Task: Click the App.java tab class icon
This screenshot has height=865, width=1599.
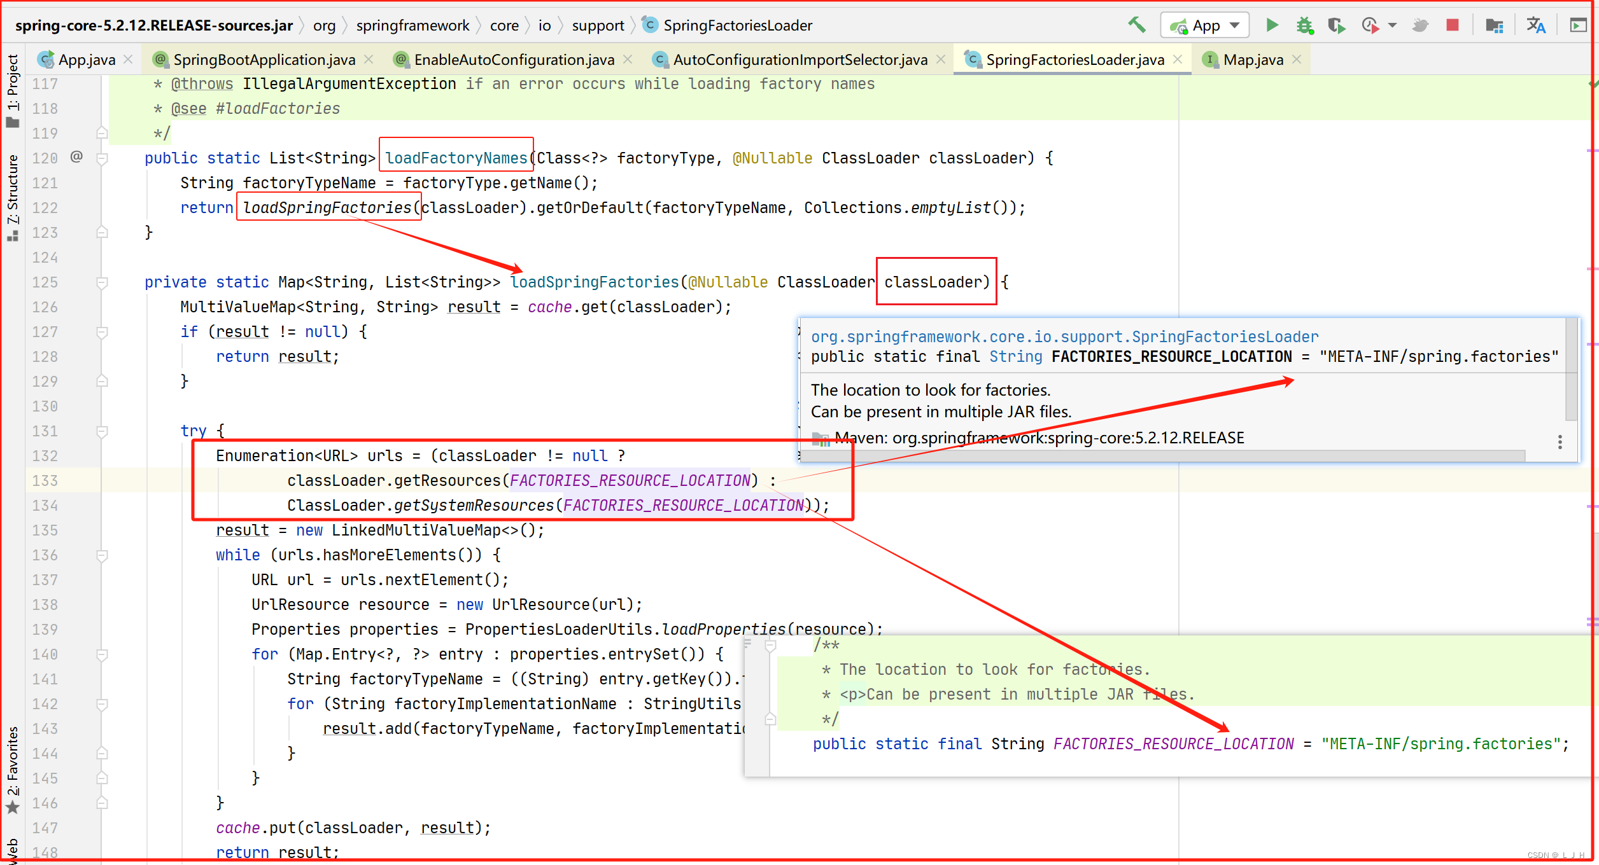Action: pyautogui.click(x=46, y=60)
